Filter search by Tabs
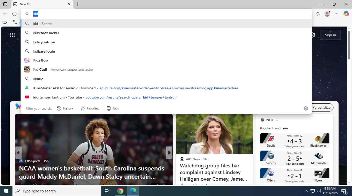 [113, 108]
